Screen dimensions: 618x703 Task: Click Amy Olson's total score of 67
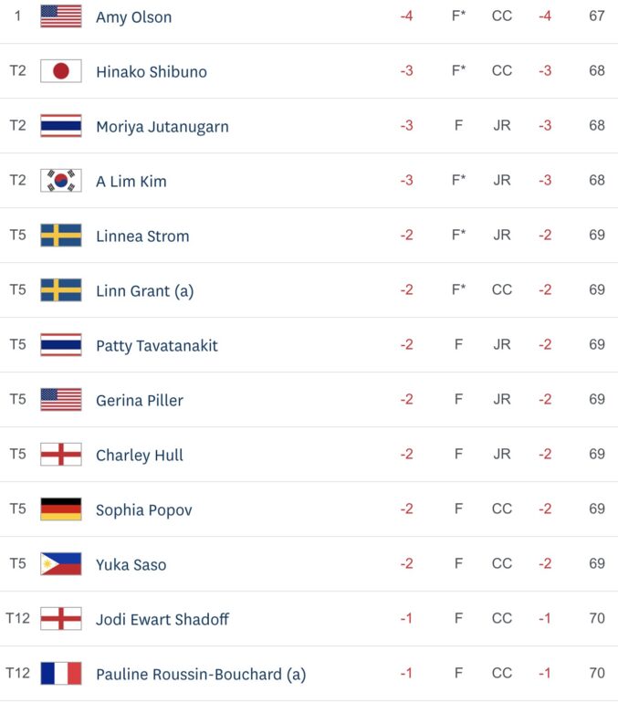pyautogui.click(x=596, y=16)
